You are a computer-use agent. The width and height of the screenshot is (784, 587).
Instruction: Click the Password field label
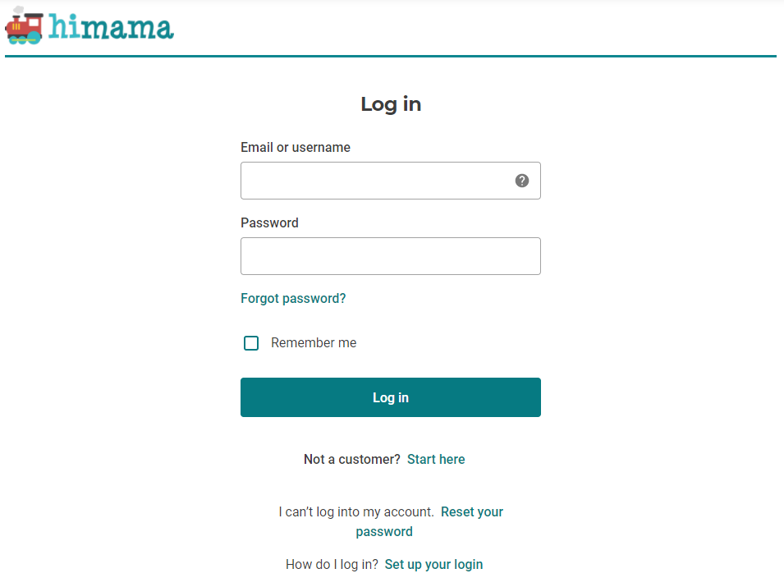click(269, 222)
